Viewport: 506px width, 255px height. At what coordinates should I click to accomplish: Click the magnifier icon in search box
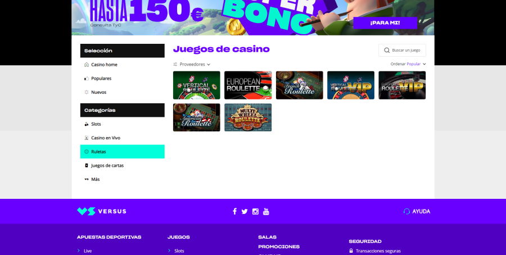pyautogui.click(x=387, y=51)
